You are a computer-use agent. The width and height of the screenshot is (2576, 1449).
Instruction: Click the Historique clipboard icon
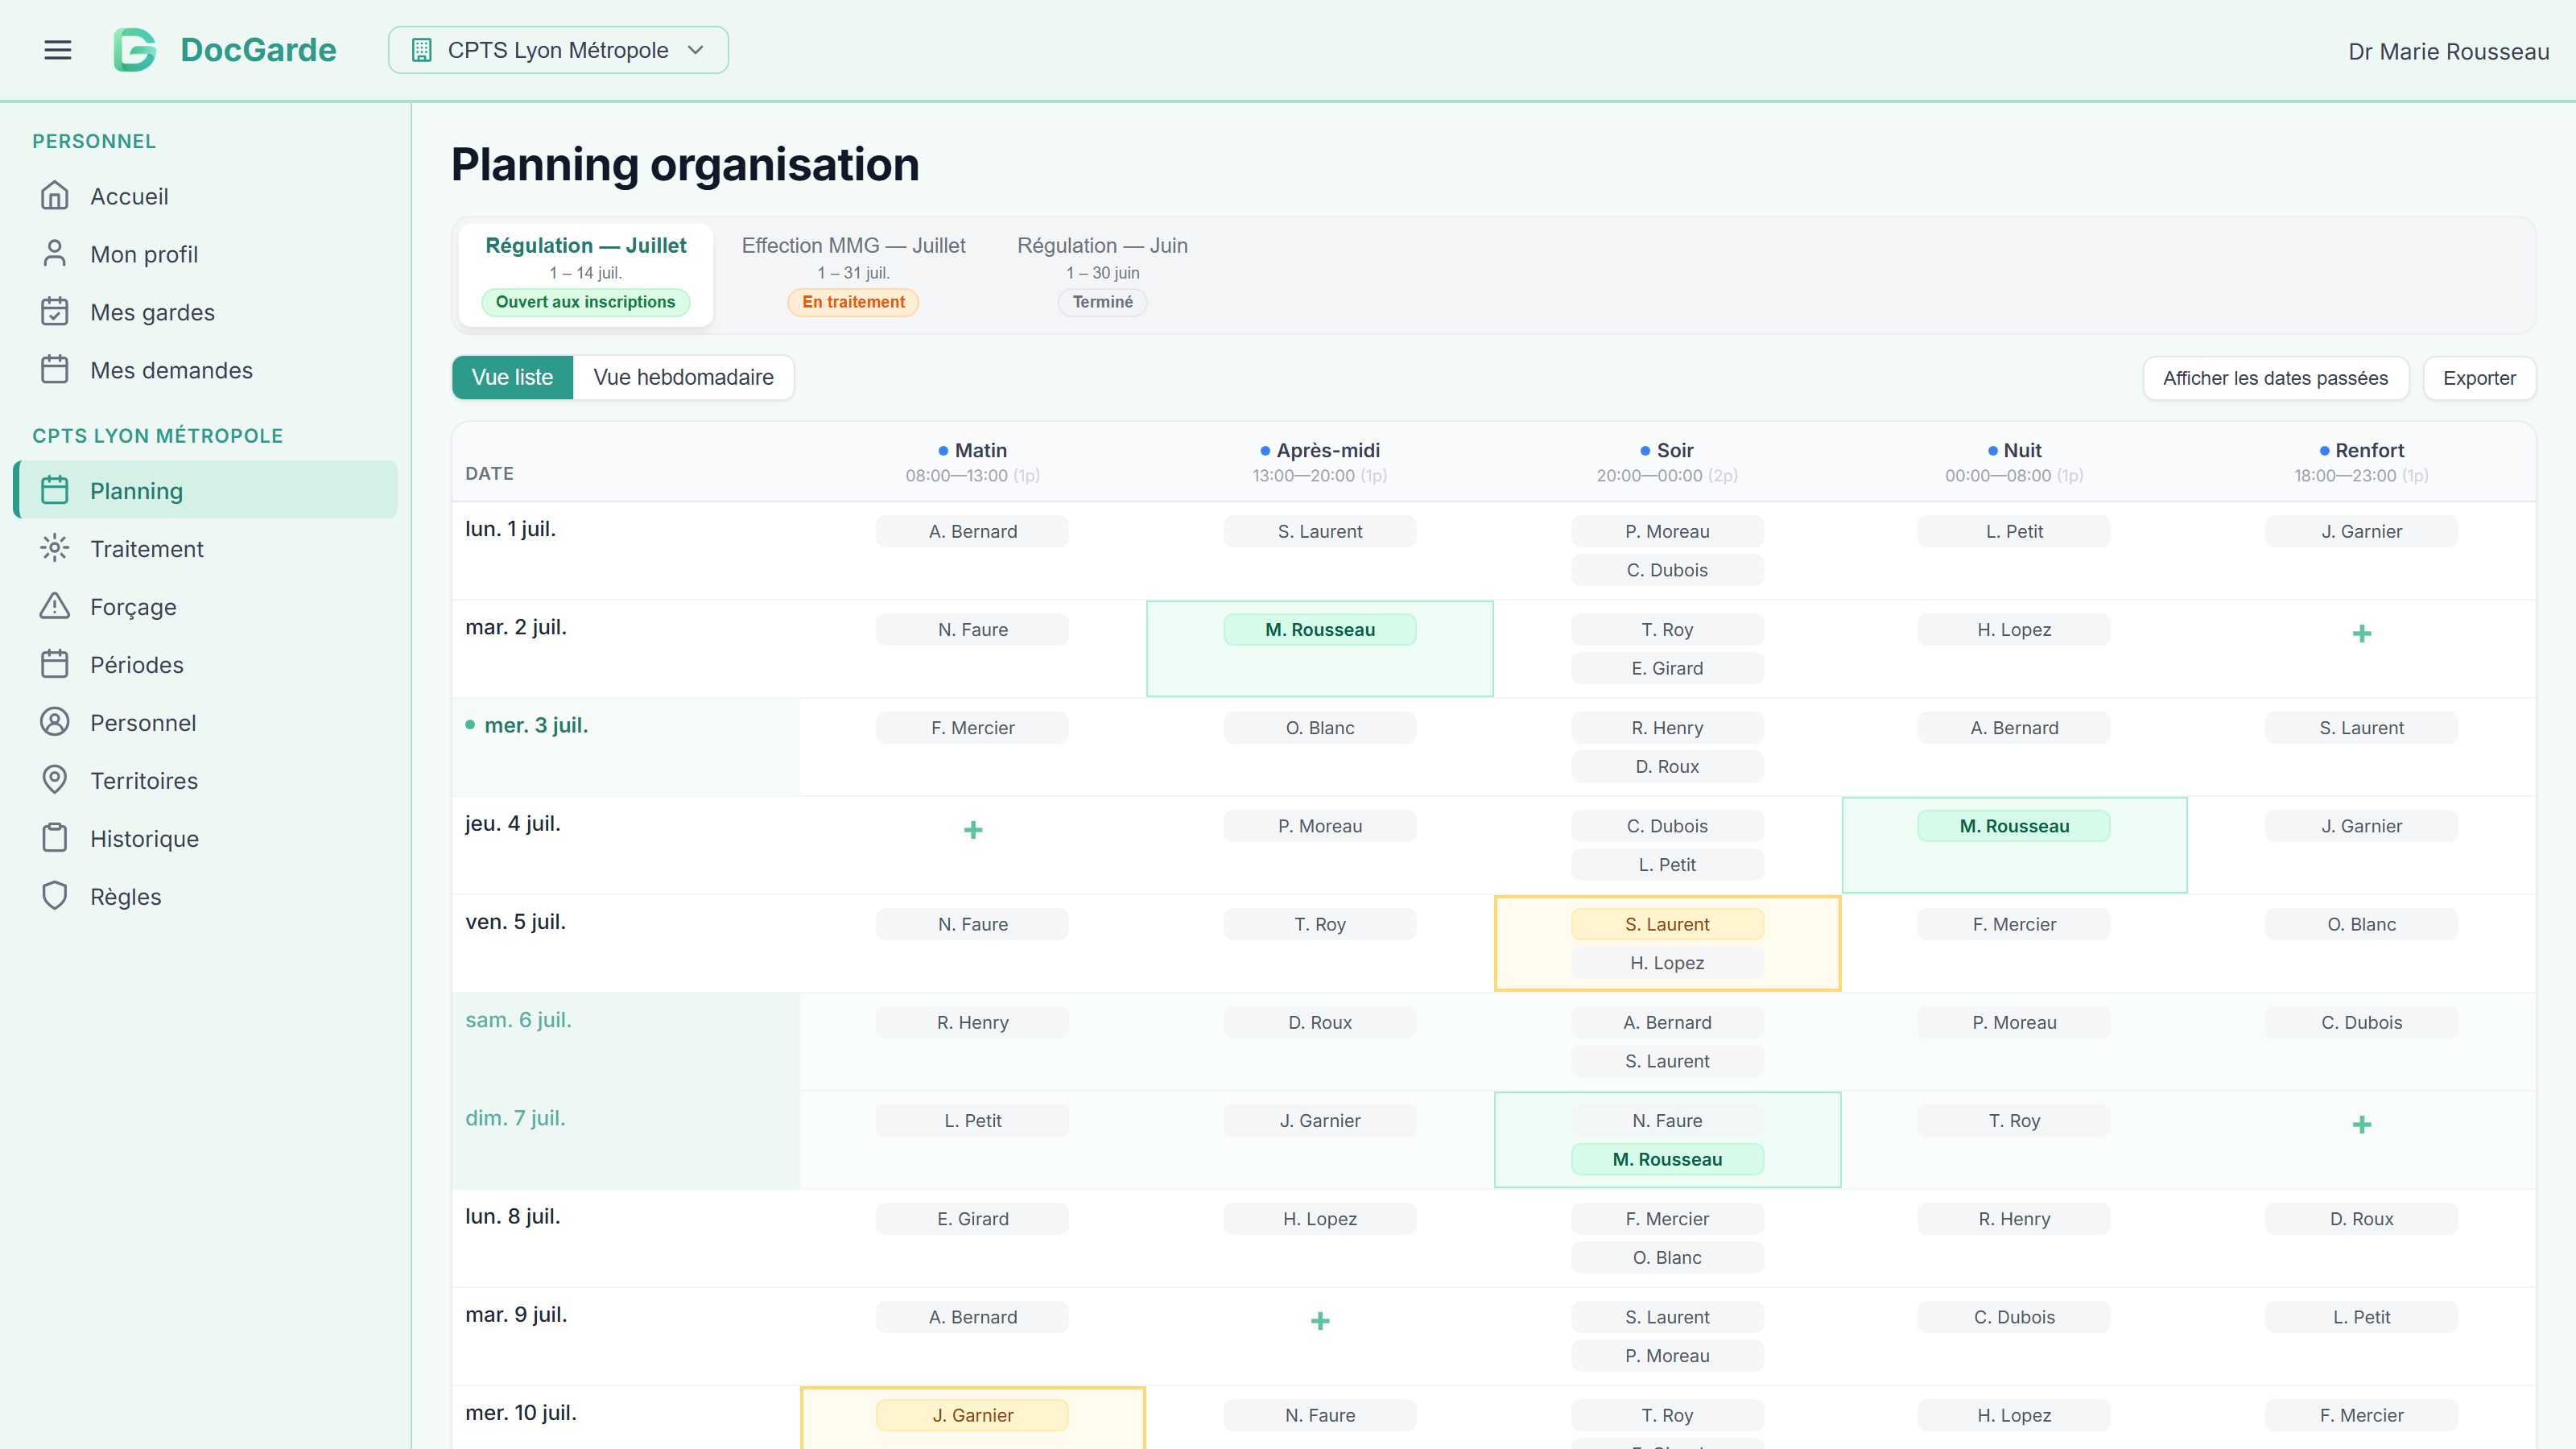tap(55, 838)
